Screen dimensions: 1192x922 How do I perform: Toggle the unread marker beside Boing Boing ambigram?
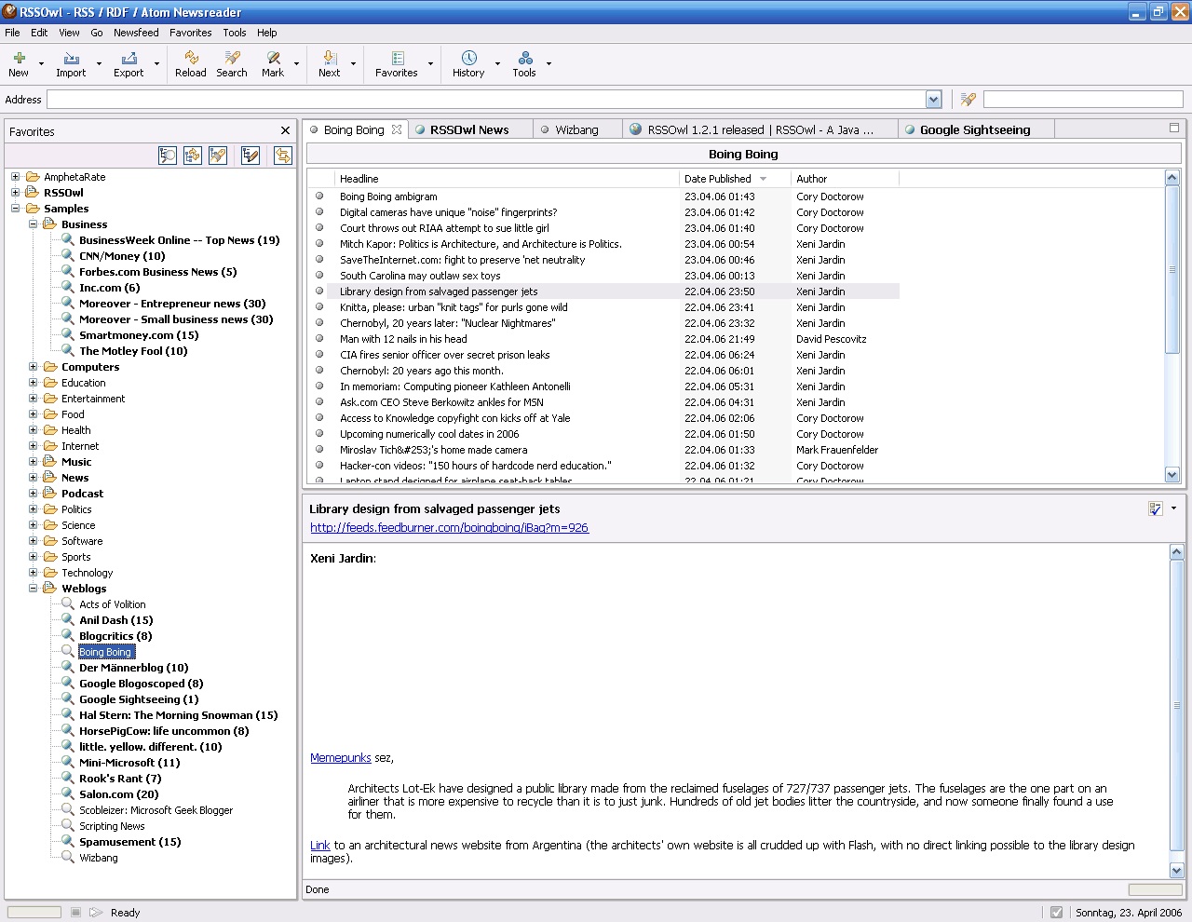[318, 197]
